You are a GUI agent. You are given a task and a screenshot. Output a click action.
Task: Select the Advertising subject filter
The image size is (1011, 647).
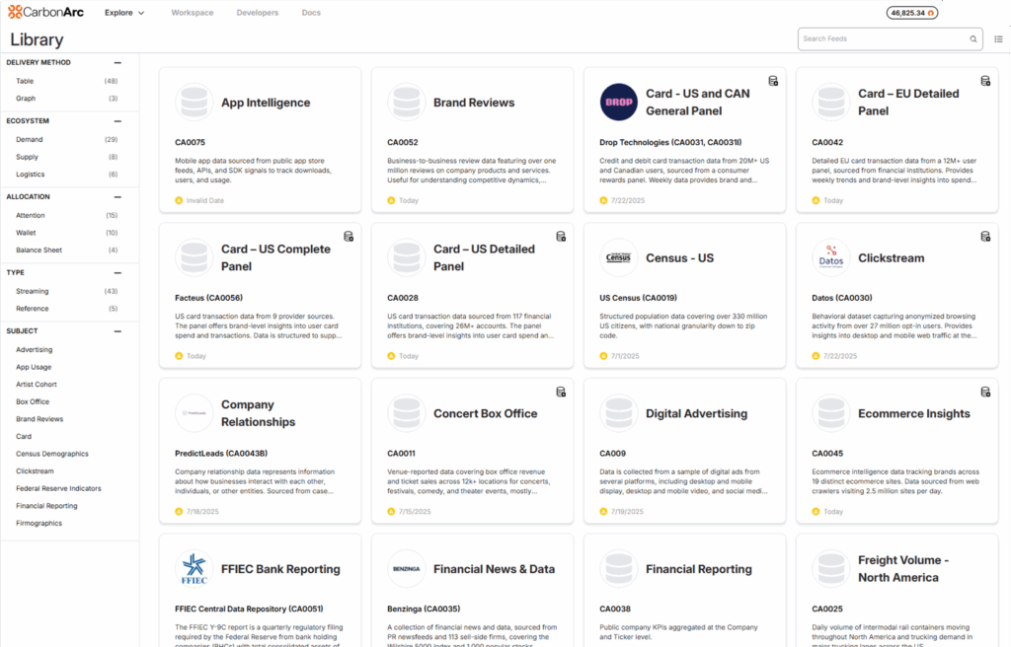[35, 350]
